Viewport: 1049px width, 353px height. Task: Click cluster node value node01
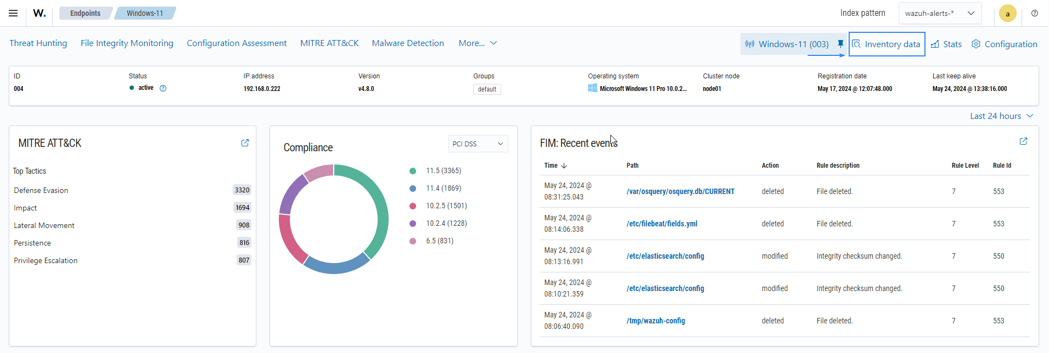(x=712, y=89)
